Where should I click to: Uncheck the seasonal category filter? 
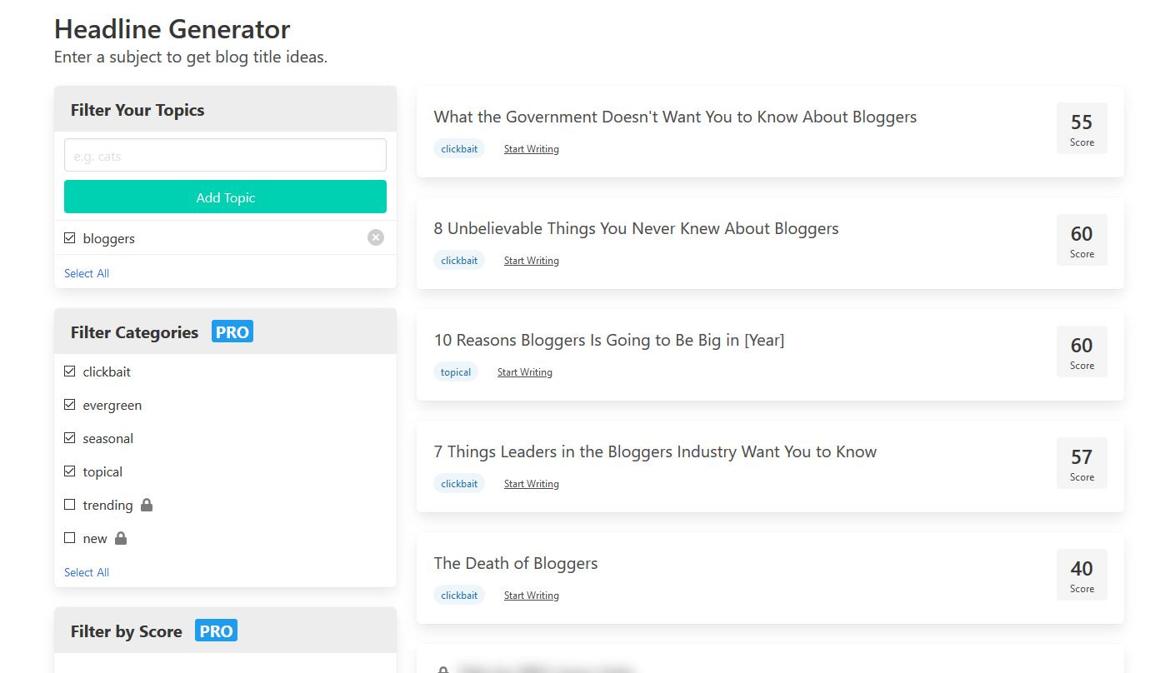point(70,438)
